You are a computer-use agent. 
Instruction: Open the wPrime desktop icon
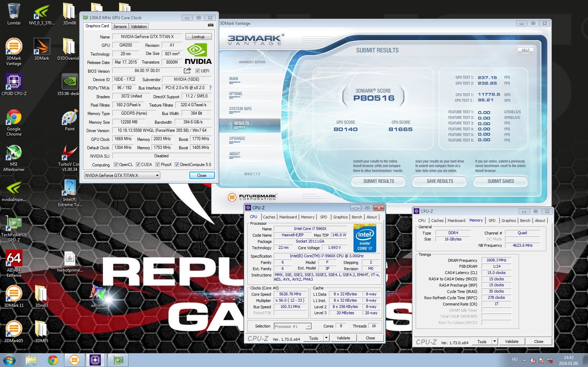pos(98,296)
